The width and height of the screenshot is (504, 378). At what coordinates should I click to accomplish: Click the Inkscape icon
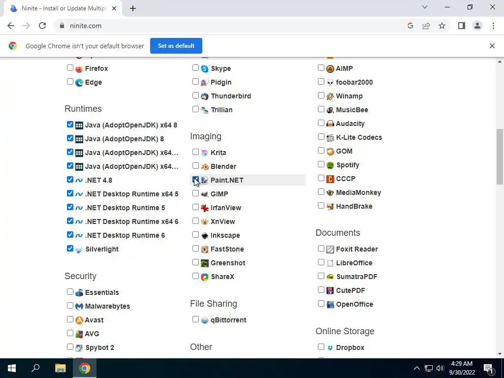(205, 236)
